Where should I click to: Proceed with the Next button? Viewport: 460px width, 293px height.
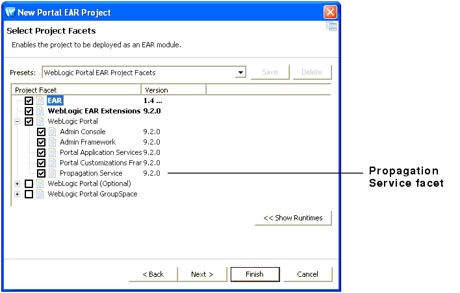(x=202, y=274)
